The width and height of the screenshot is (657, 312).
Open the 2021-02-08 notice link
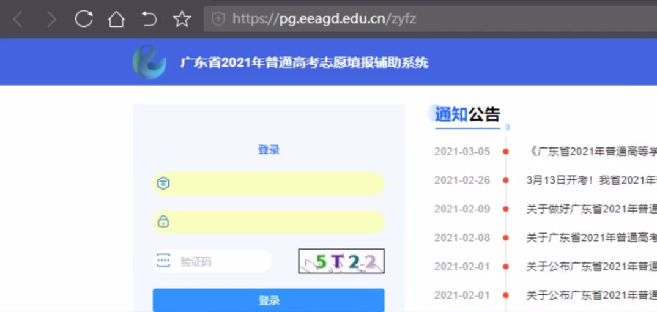591,237
